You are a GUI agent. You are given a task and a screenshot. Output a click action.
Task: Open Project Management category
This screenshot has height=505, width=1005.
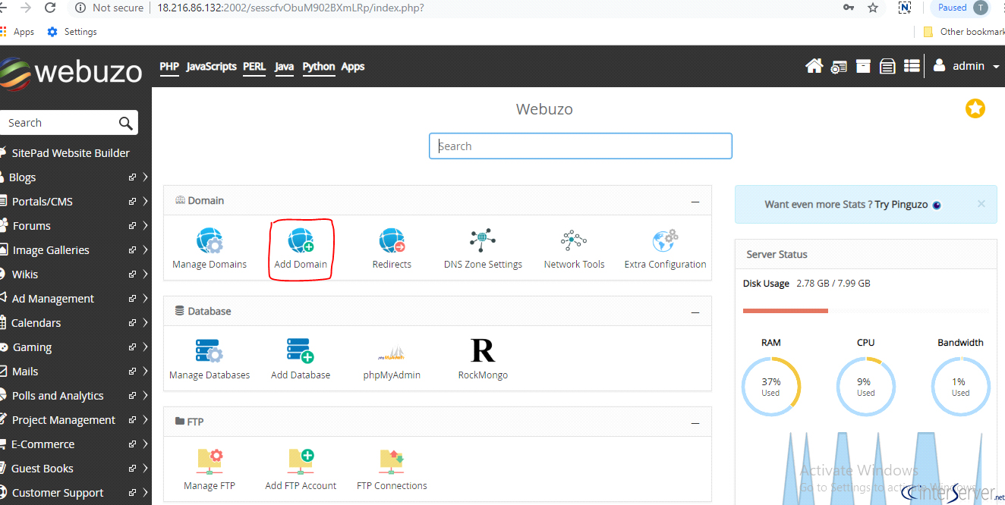64,420
